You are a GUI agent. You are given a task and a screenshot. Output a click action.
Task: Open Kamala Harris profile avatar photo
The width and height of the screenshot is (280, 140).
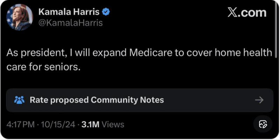20,17
